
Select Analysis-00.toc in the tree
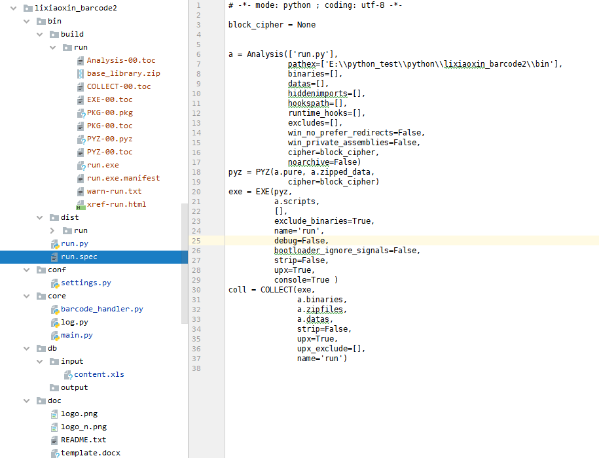pyautogui.click(x=121, y=60)
